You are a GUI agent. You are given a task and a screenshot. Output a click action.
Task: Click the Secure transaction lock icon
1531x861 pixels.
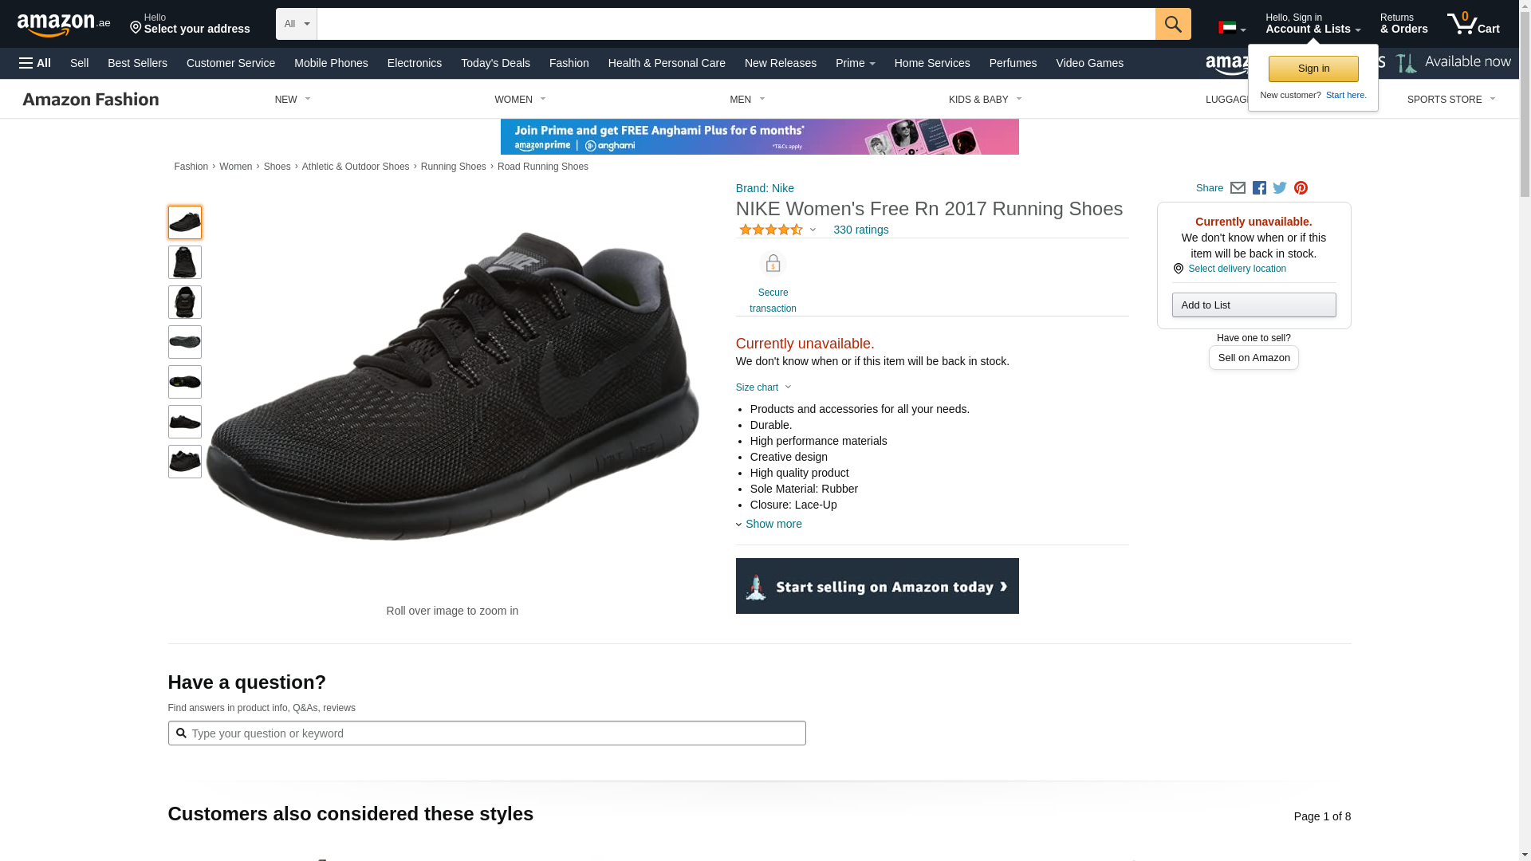coord(773,264)
